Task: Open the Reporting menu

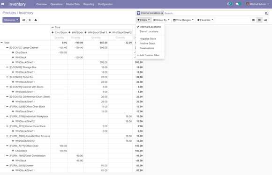Action: coord(89,4)
